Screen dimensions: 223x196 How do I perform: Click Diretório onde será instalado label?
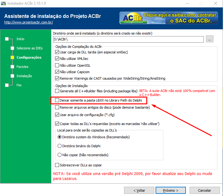[x=103, y=33]
